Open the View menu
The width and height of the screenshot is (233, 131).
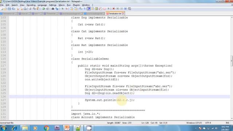tap(22, 5)
